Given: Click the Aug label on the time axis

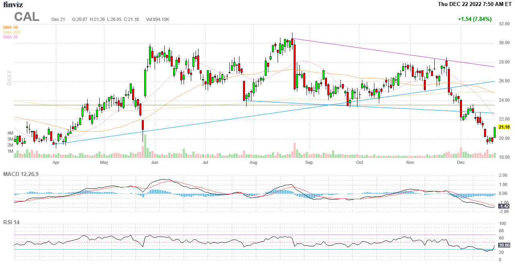Looking at the screenshot, I should 253,162.
